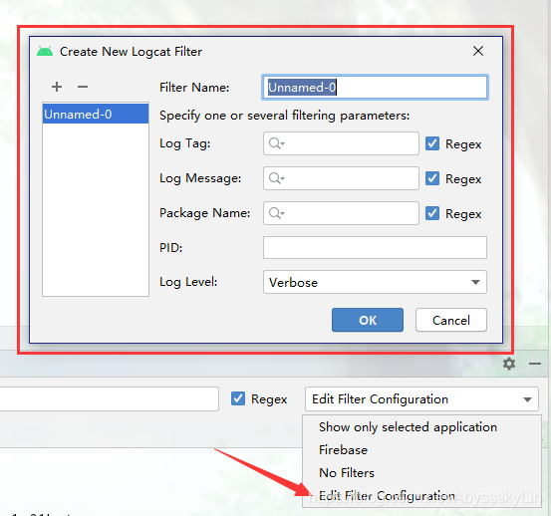The image size is (551, 516).
Task: Confirm the dialog with OK
Action: point(368,320)
